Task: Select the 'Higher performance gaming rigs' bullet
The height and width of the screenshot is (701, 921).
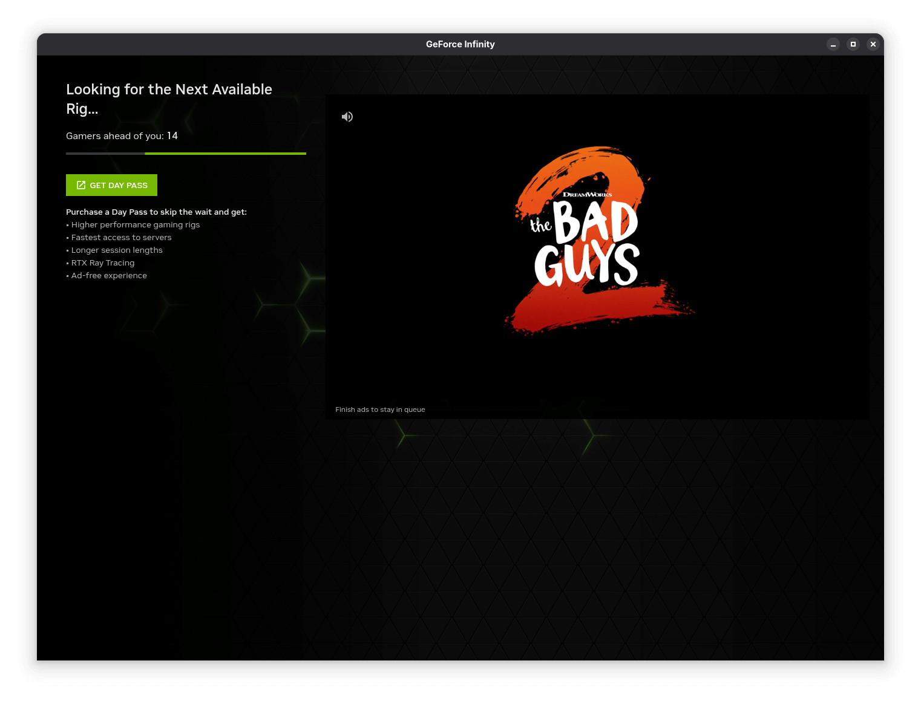Action: 136,224
